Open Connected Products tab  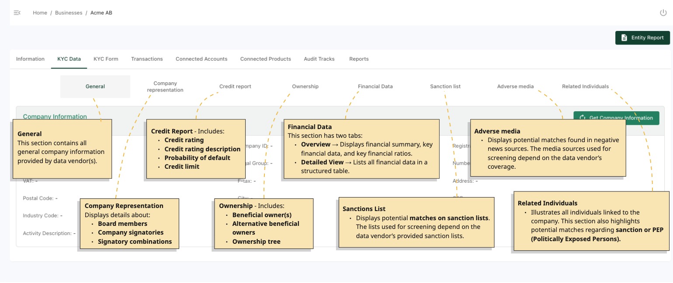pos(266,59)
